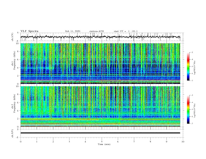This screenshot has width=206, height=159.
Task: Click time axis tick label "1"
Action: pos(37,142)
